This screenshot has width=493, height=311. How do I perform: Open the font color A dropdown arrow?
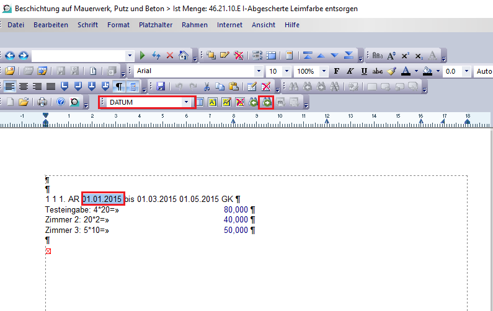(417, 71)
